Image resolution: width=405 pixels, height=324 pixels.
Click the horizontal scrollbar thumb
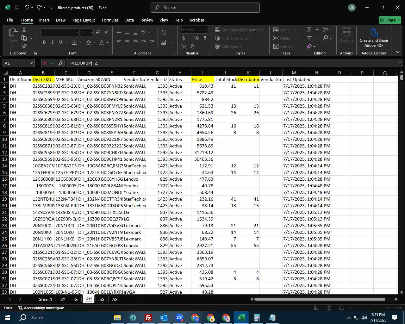[320, 299]
